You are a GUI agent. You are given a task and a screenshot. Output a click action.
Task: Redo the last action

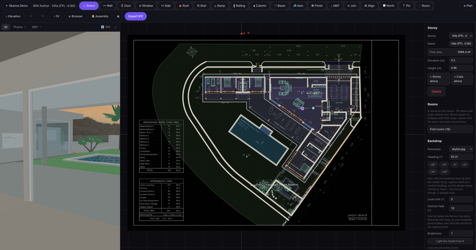point(43,16)
